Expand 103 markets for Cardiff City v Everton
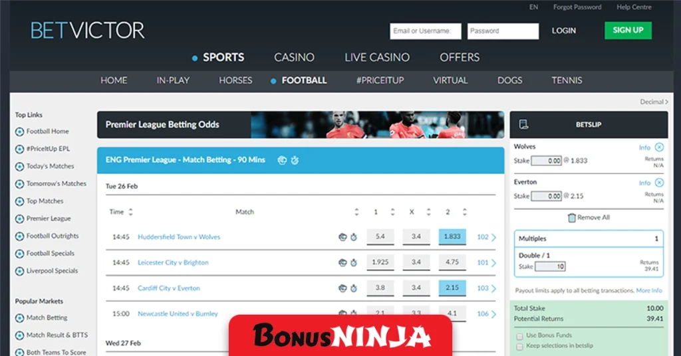The image size is (681, 356). [x=486, y=288]
